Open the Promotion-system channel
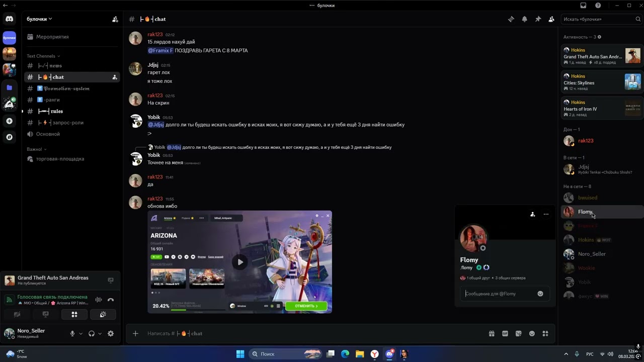Image resolution: width=644 pixels, height=362 pixels. (72, 88)
